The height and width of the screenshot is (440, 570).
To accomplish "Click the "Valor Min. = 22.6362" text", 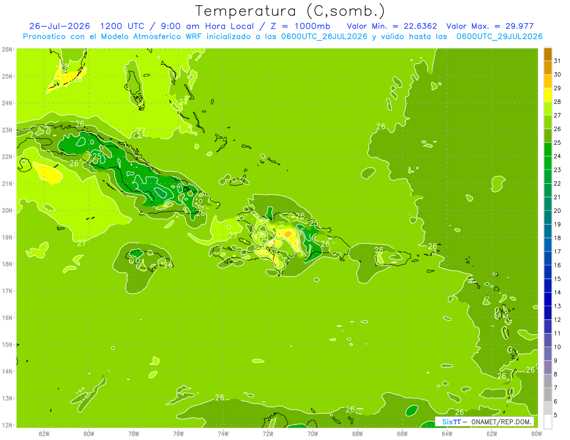I will point(392,26).
